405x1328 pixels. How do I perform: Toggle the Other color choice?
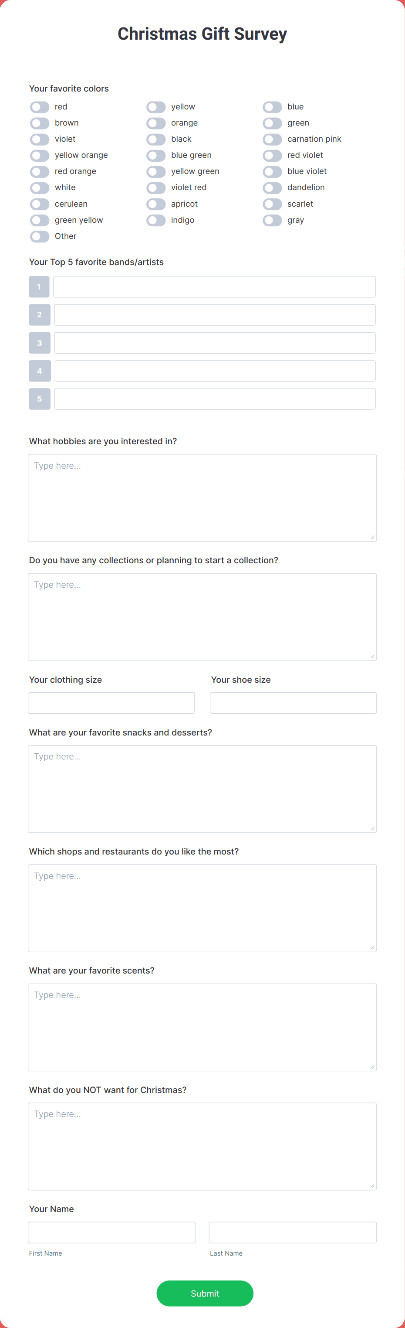pyautogui.click(x=39, y=237)
